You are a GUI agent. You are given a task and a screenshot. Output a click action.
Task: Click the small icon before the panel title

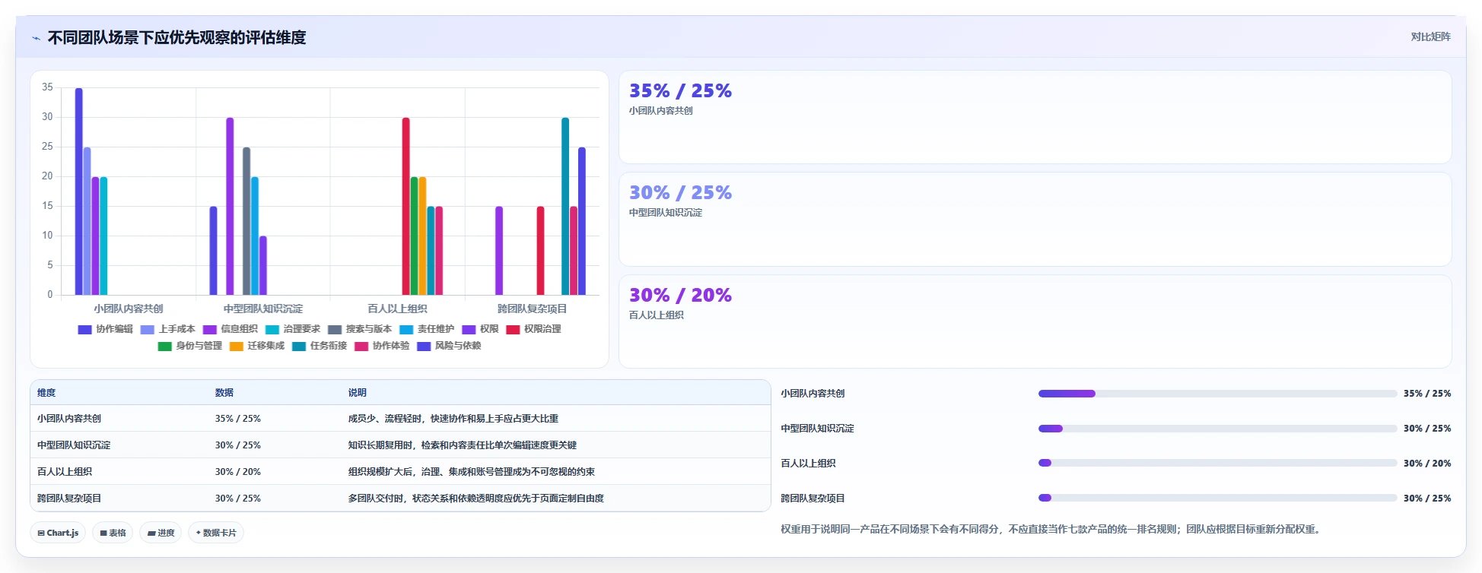coord(36,38)
